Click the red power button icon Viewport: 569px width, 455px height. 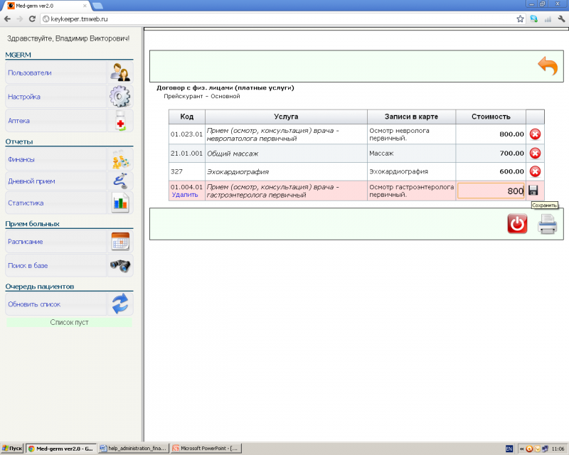point(517,224)
